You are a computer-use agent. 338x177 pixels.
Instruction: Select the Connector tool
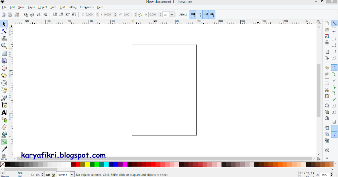tap(4, 156)
